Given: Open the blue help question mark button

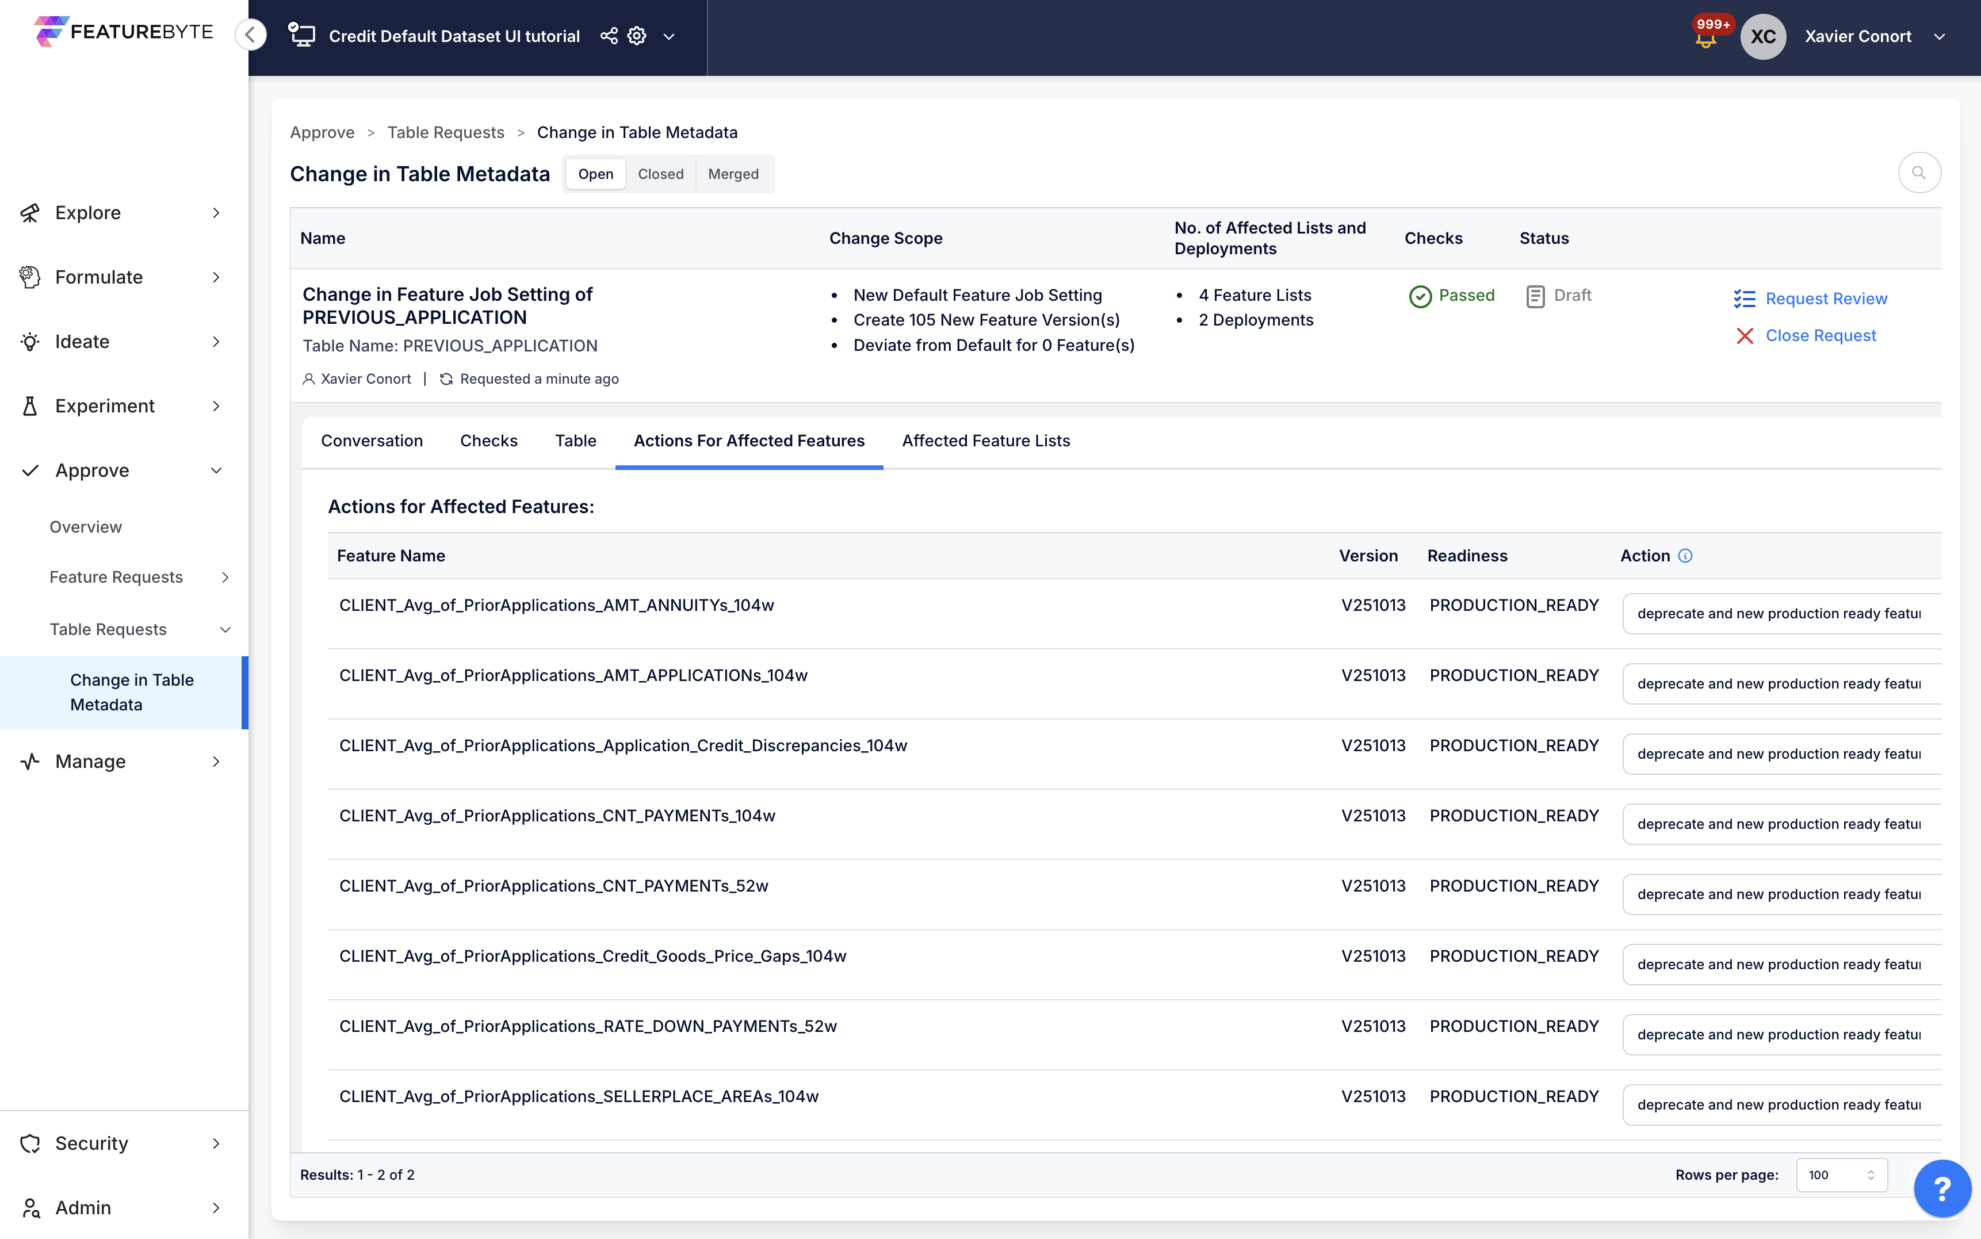Looking at the screenshot, I should 1942,1188.
